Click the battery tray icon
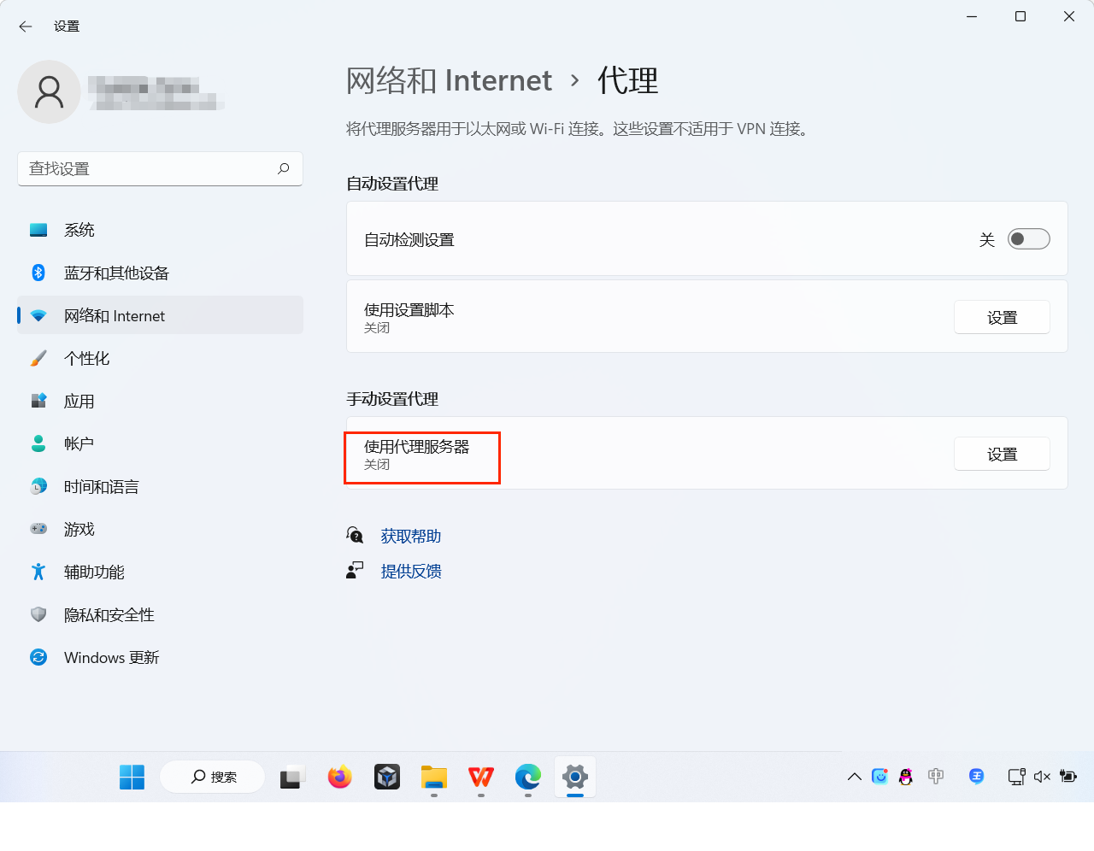This screenshot has height=851, width=1094. click(1068, 777)
